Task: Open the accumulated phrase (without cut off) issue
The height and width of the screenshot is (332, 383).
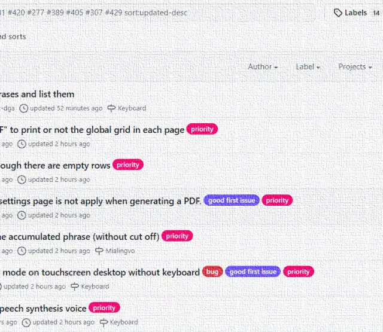Action: pos(79,236)
